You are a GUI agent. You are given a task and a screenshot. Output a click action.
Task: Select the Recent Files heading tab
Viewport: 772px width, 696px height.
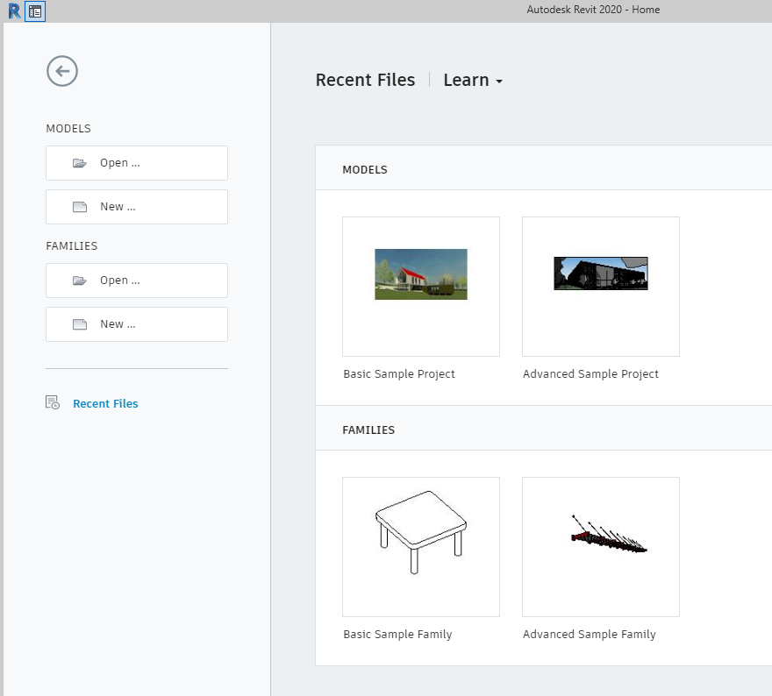click(365, 80)
